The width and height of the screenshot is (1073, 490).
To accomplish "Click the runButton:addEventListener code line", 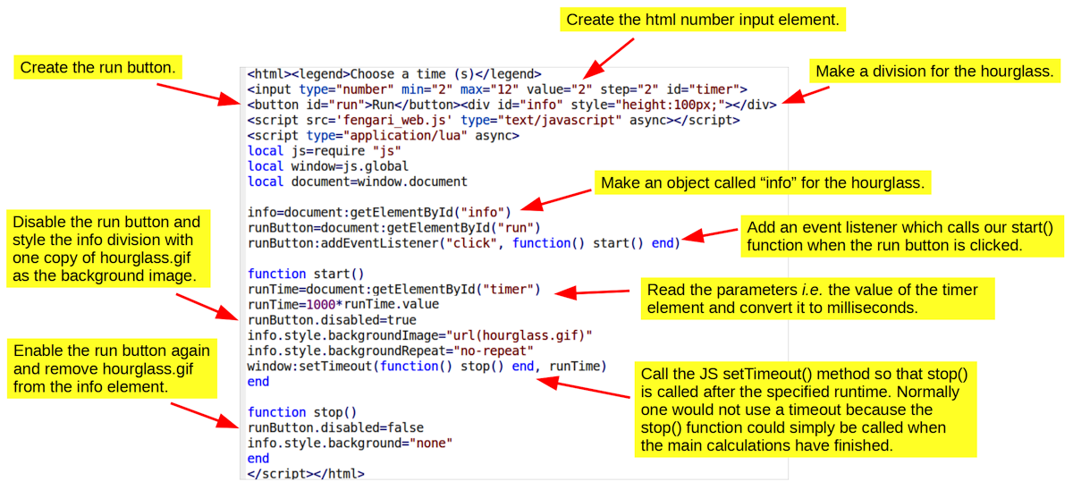I will (x=463, y=242).
